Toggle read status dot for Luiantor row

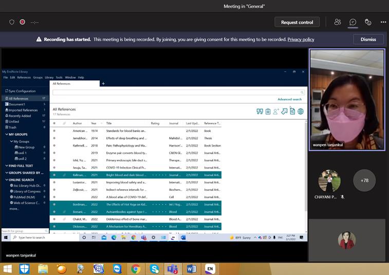(x=54, y=182)
